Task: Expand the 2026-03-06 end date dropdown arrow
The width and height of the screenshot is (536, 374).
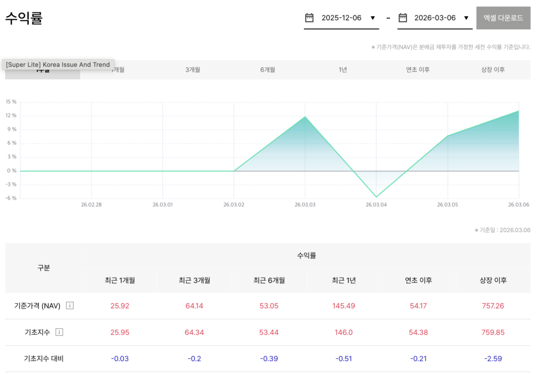Action: pyautogui.click(x=466, y=18)
